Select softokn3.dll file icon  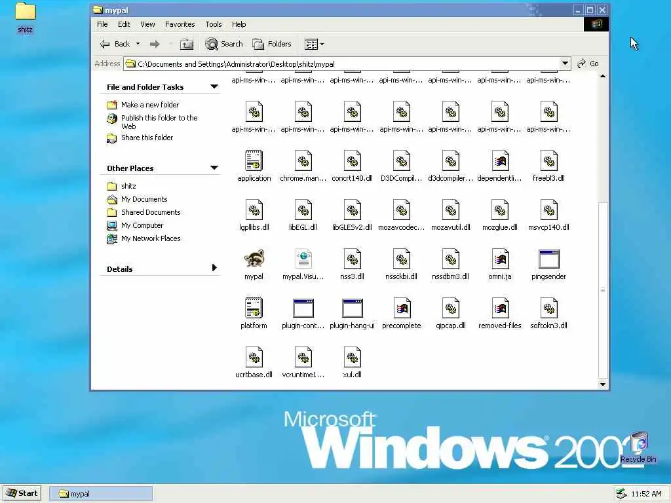pos(548,308)
